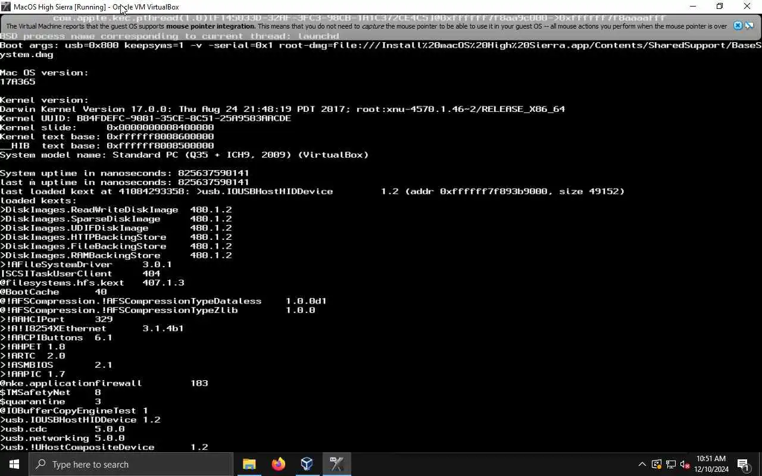Click ">usb.!UHostCompositeDevice" entry

pyautogui.click(x=104, y=447)
